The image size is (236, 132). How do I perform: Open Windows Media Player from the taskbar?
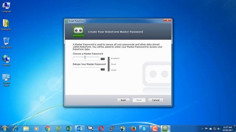point(37,129)
